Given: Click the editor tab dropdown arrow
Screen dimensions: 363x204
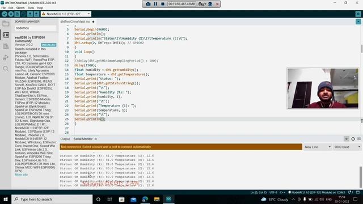Looking at the screenshot, I should (358, 22).
